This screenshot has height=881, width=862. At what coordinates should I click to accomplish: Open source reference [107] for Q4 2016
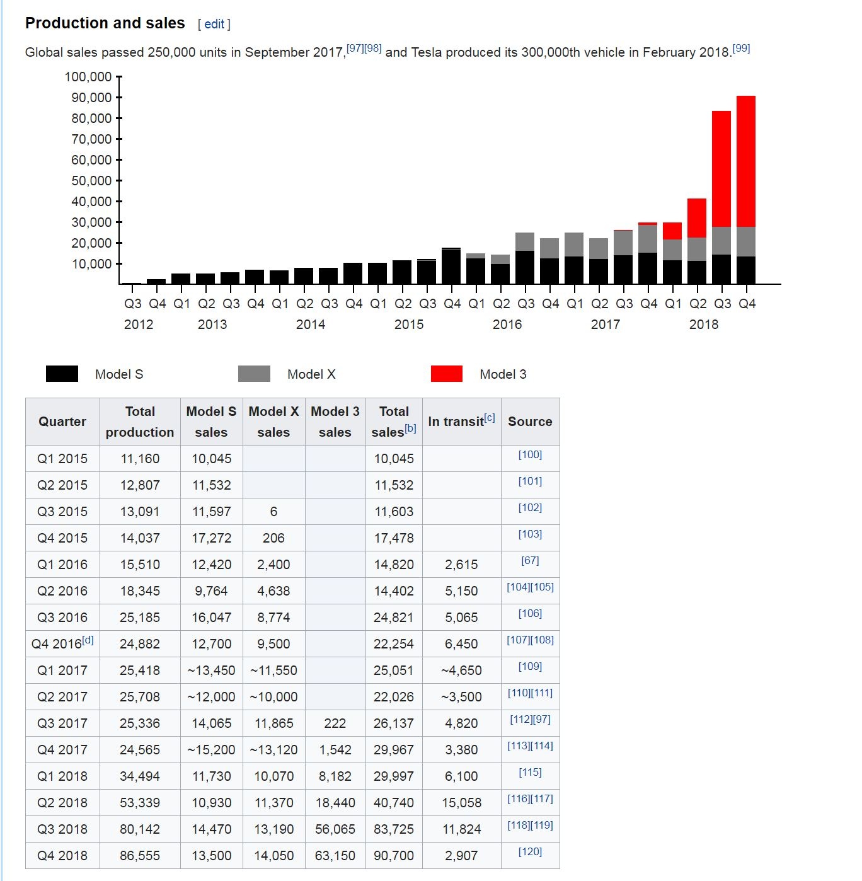point(519,640)
